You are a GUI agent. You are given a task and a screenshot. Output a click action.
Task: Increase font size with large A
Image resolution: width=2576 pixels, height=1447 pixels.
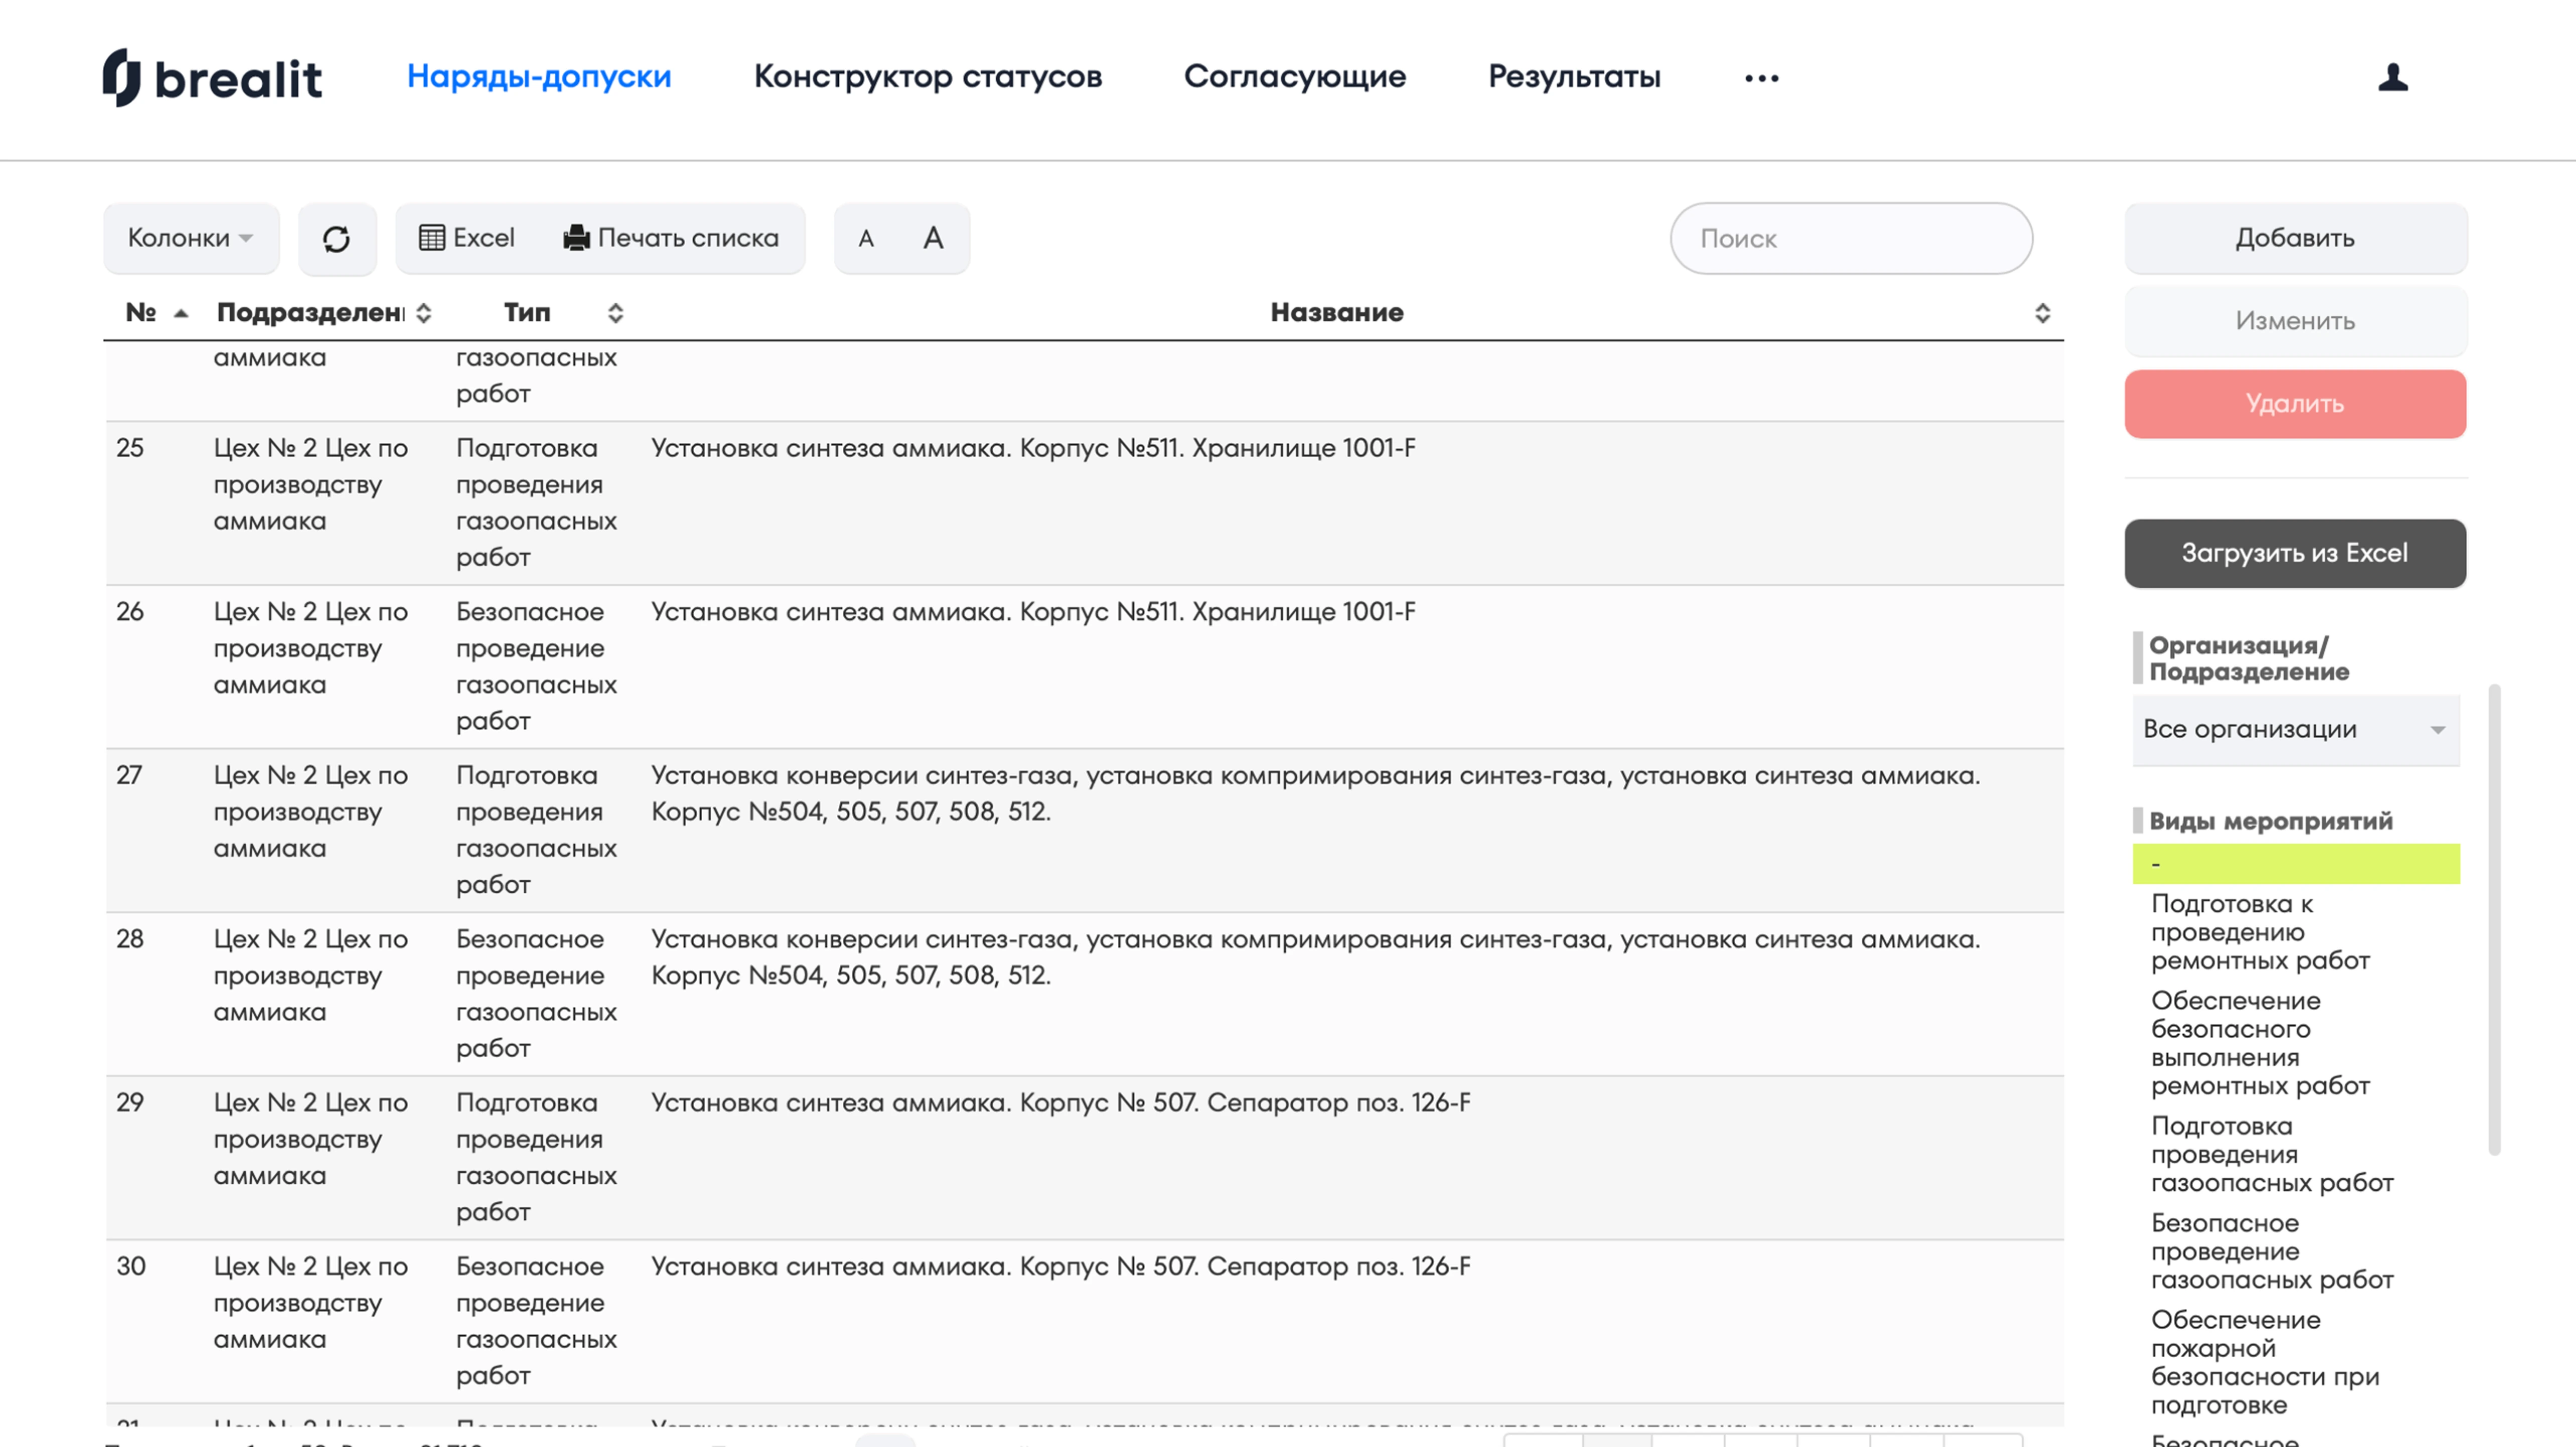(933, 238)
